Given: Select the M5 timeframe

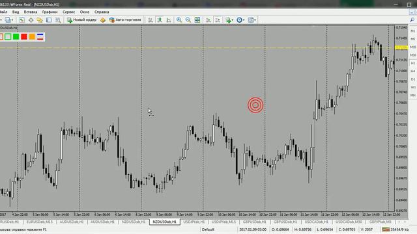Looking at the screenshot, I should click(412, 39).
